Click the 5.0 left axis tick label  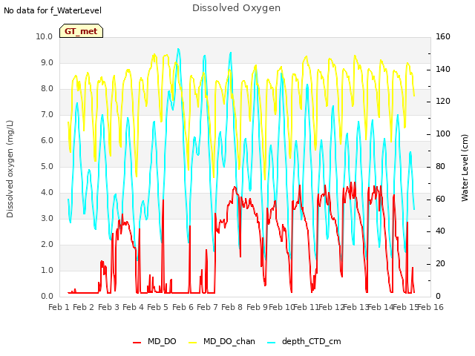coord(47,166)
